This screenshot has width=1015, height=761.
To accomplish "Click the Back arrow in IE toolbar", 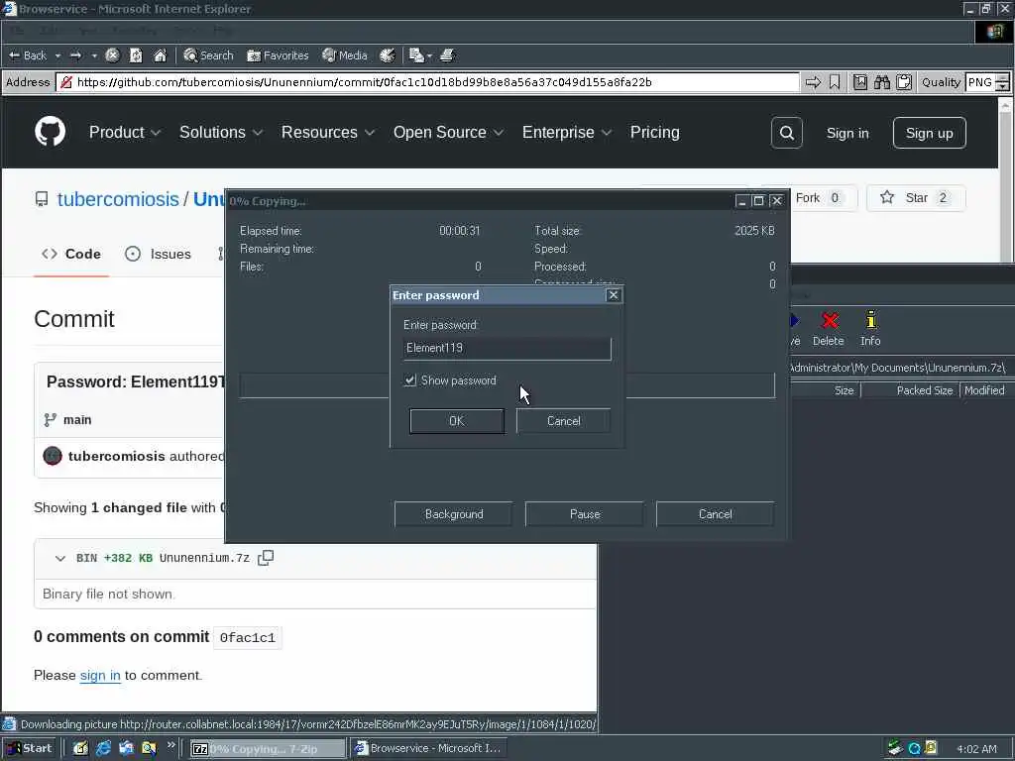I will tap(27, 55).
